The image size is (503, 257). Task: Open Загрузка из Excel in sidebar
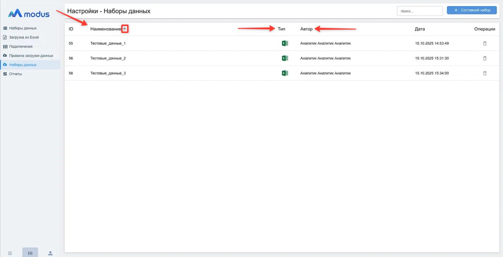24,37
